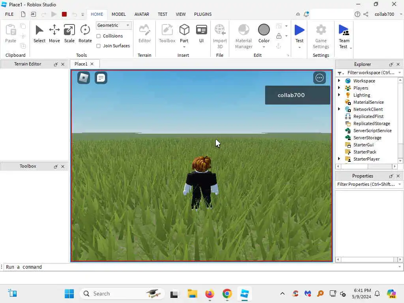
Task: Expand the StarterPlayer tree node
Action: click(x=339, y=159)
